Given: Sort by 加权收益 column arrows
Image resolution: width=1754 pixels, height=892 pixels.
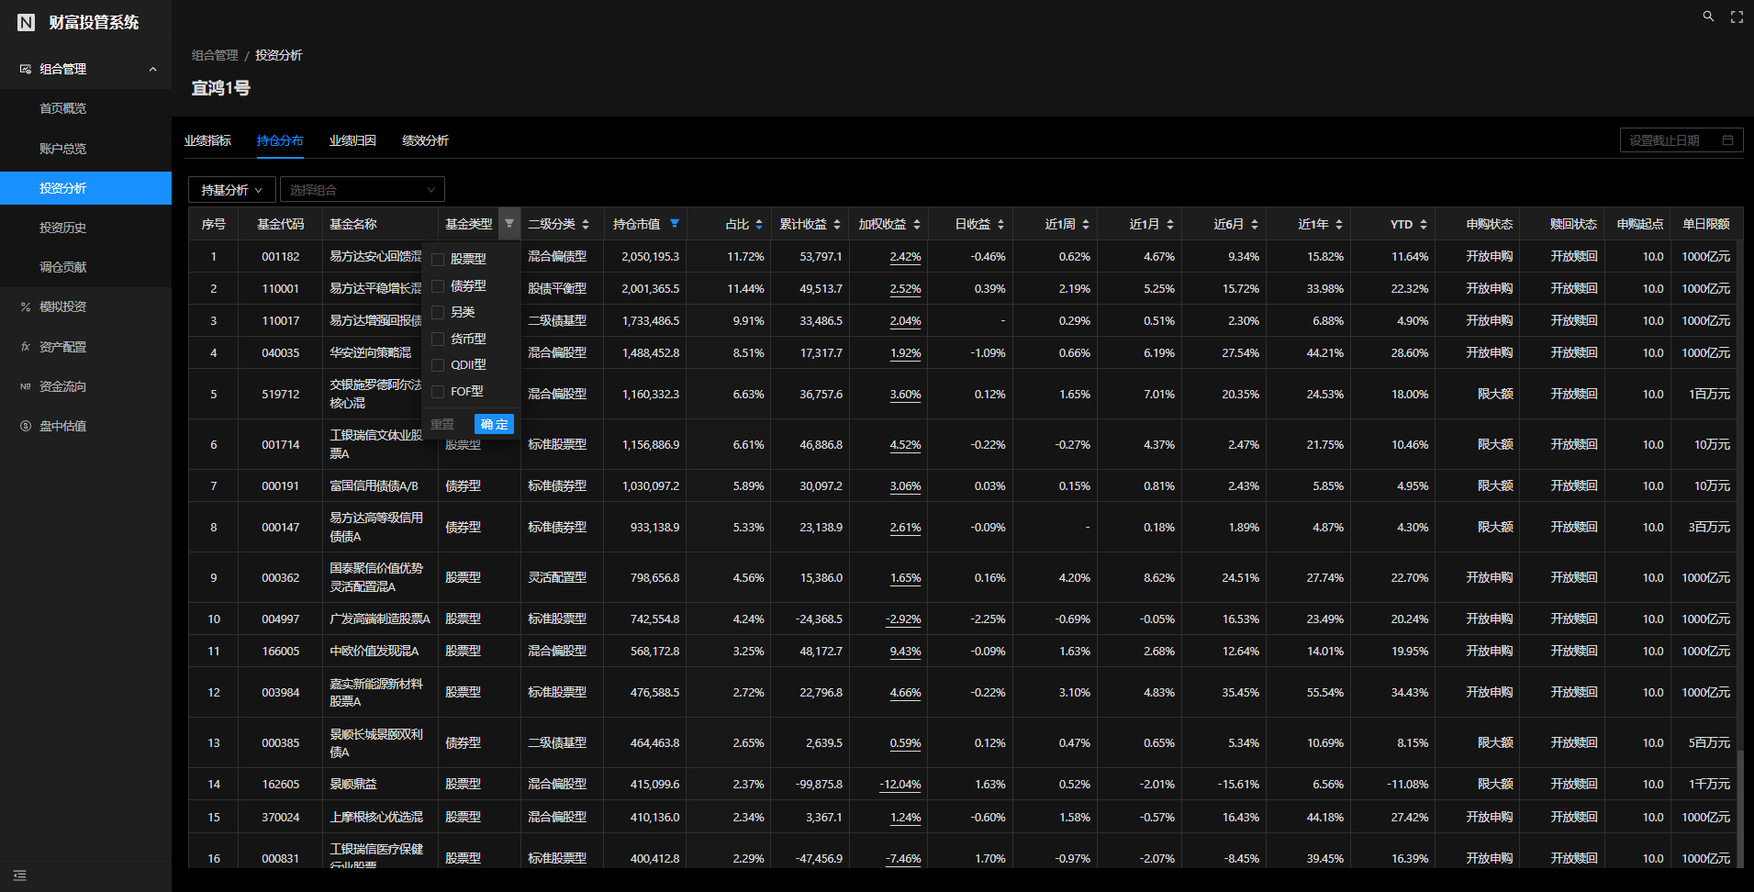Looking at the screenshot, I should tap(916, 224).
